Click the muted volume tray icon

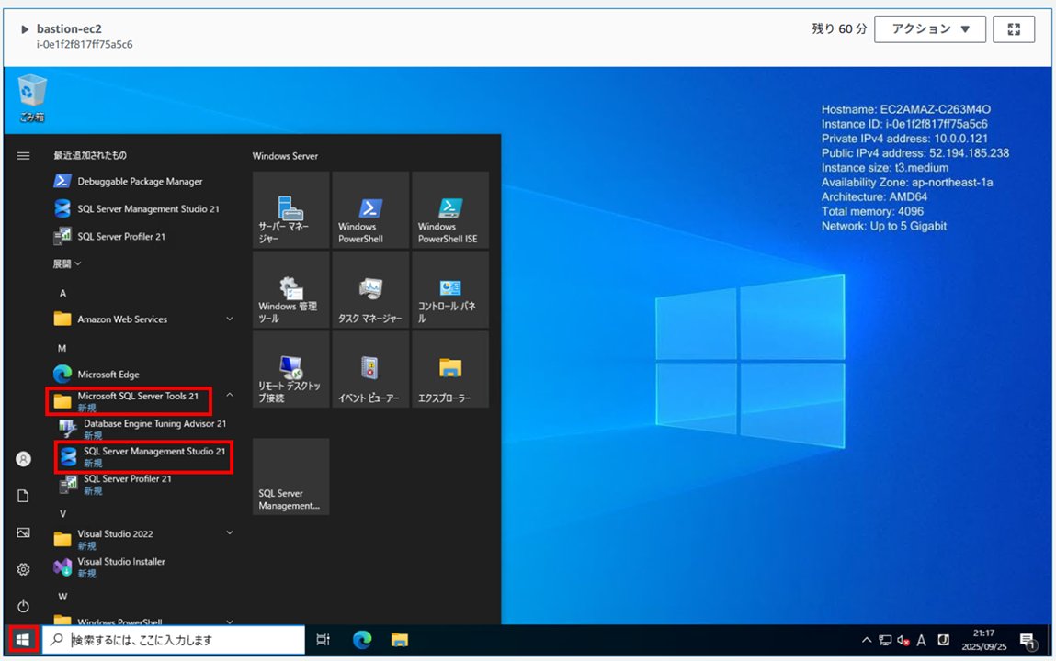(903, 640)
